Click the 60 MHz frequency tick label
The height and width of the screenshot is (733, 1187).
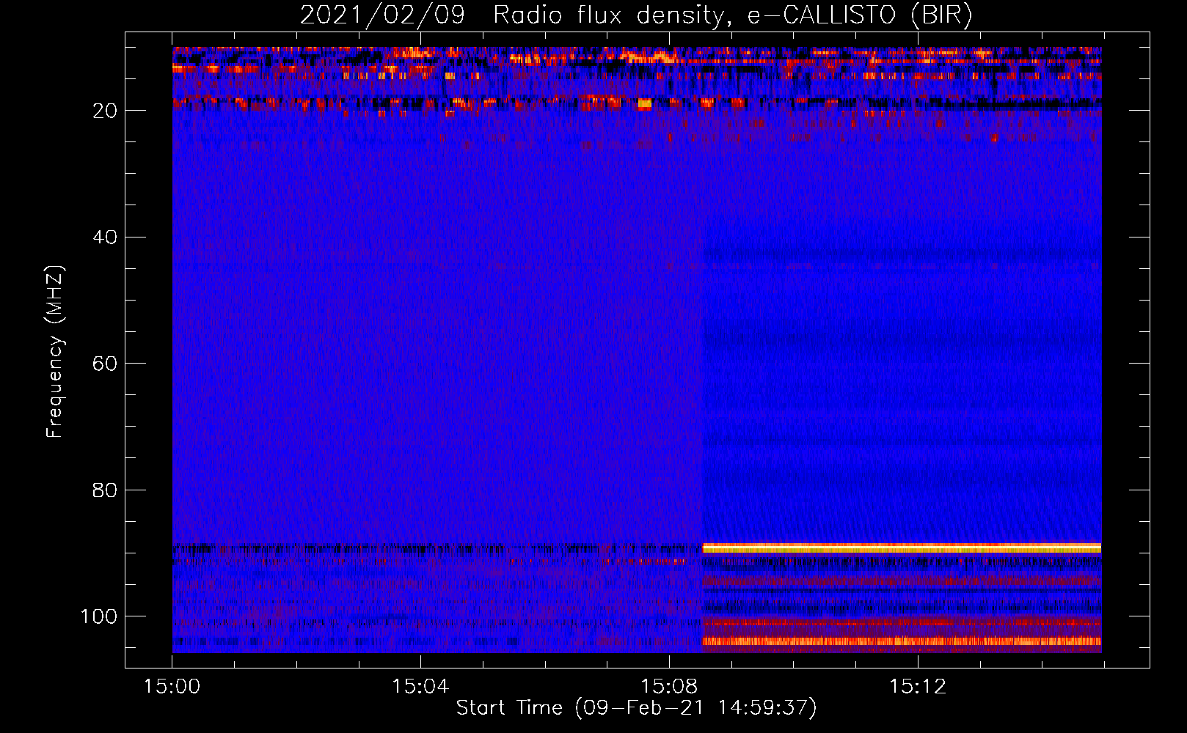(x=105, y=364)
